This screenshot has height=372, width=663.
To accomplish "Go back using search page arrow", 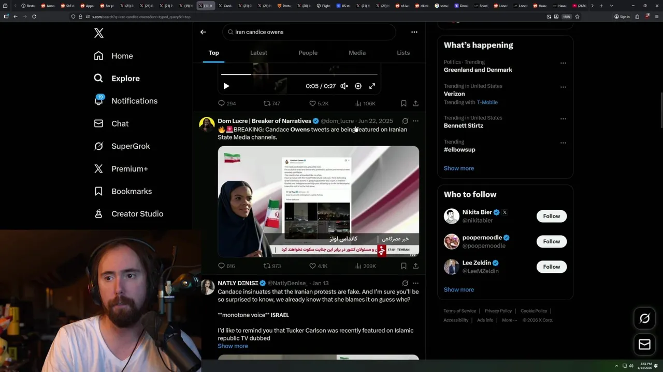I will click(x=203, y=32).
